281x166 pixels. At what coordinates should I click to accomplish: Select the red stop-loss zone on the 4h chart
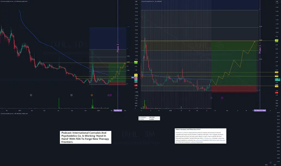(234, 89)
